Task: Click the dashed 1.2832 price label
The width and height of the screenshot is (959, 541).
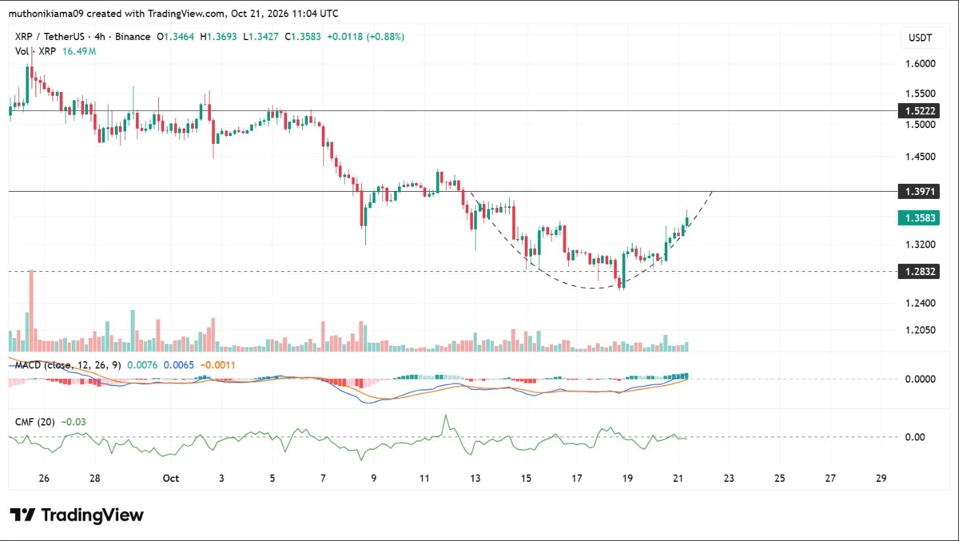Action: click(919, 271)
